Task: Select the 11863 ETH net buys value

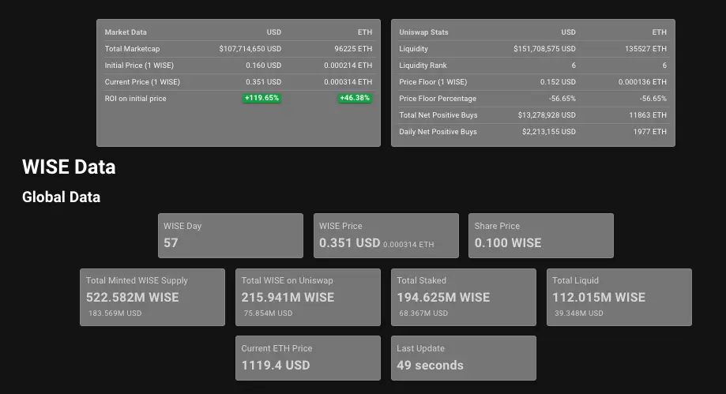Action: coord(648,114)
